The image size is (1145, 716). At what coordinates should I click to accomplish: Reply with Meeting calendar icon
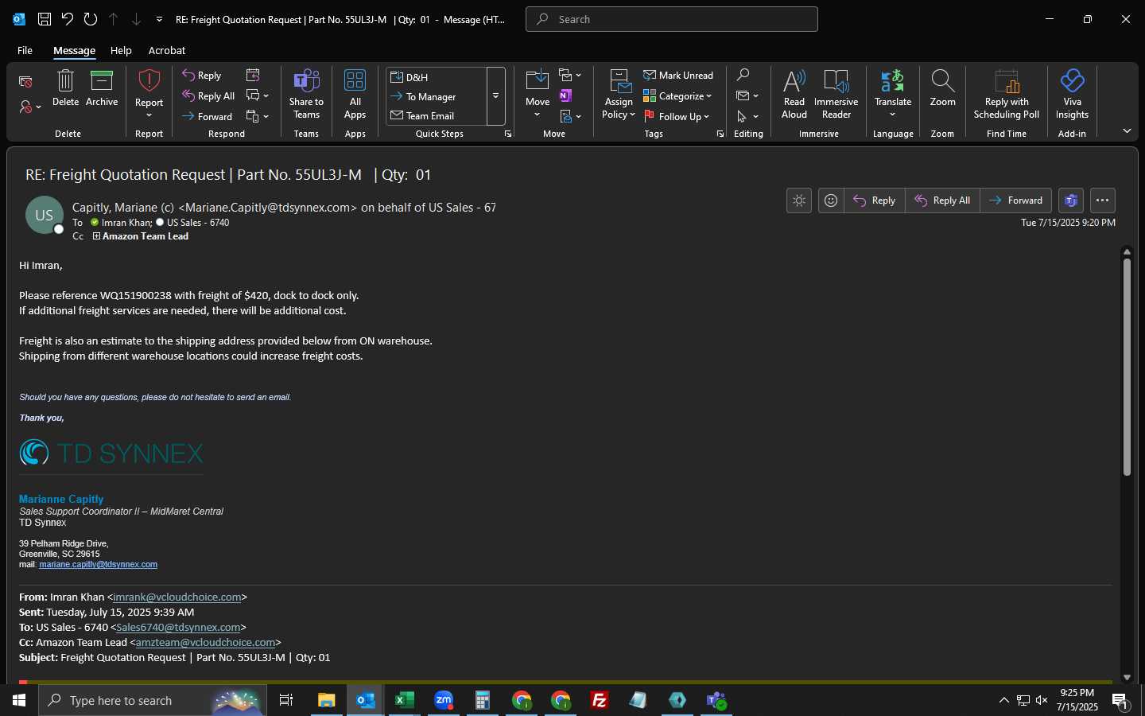[x=253, y=75]
